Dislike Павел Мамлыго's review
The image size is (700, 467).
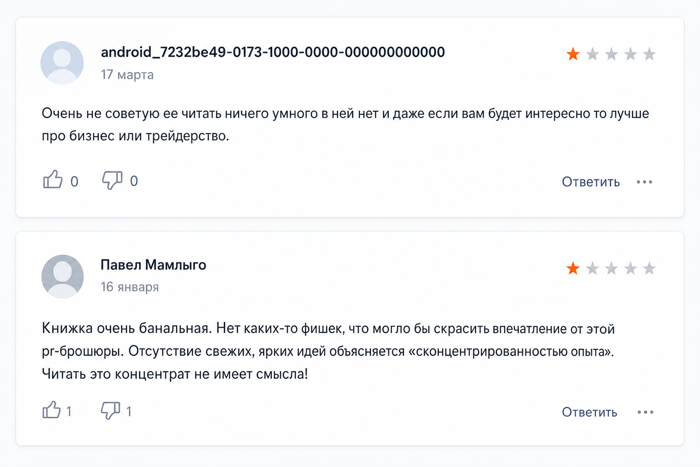pyautogui.click(x=110, y=410)
